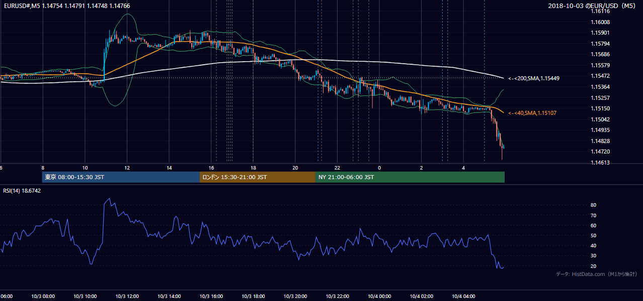Click price level 1.15901 on axis
Screen dimensions: 643x301
tap(601, 33)
